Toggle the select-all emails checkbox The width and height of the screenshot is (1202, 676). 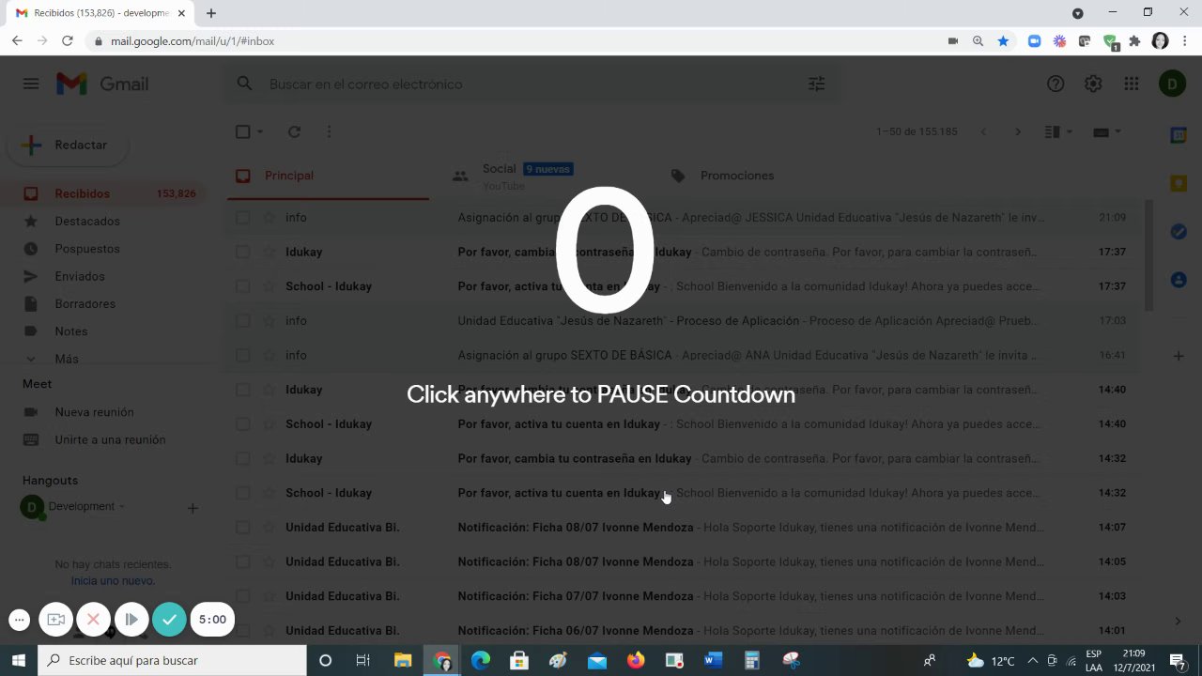242,132
